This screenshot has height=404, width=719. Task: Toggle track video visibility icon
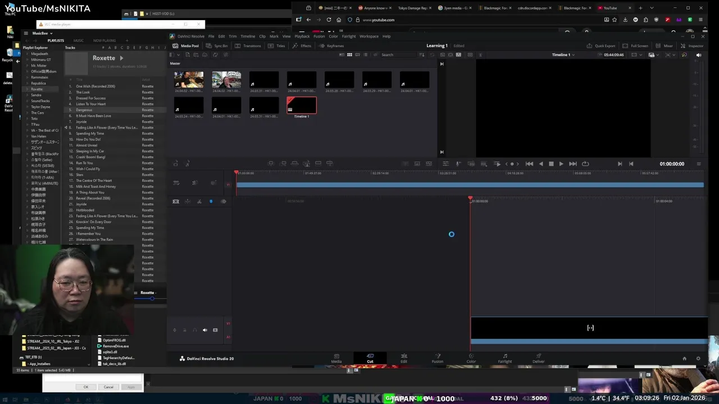tap(215, 330)
